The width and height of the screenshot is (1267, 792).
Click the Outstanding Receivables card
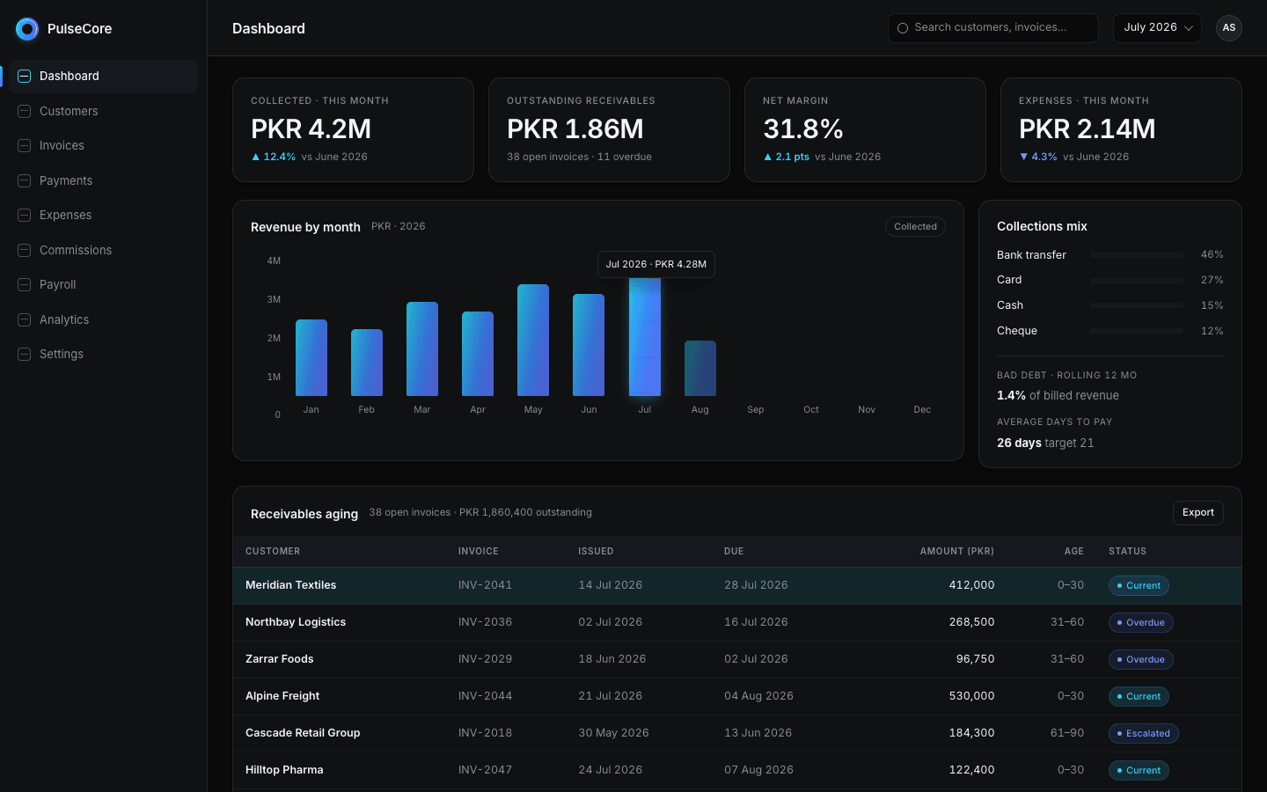click(609, 129)
